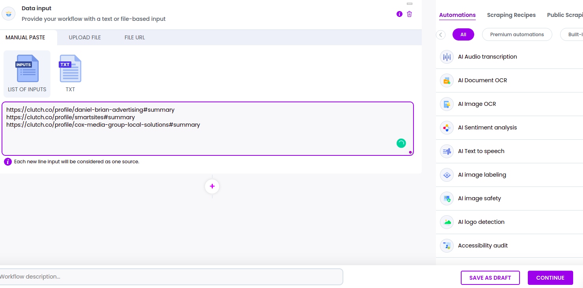Click Accessibility audit icon
The image size is (583, 288).
[x=447, y=246]
